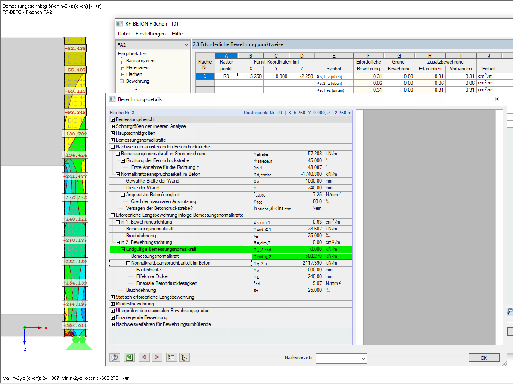Go to next point with right red arrow
The image size is (513, 384).
point(157,358)
